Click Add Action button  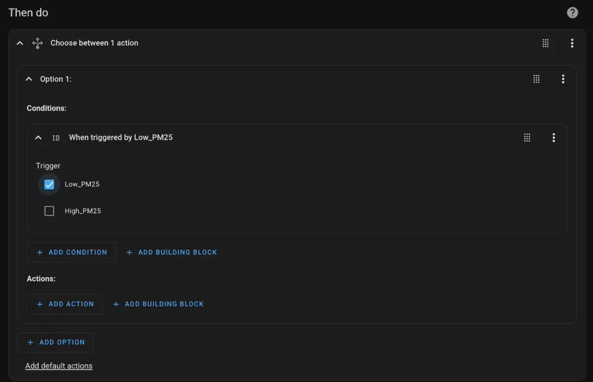(65, 304)
